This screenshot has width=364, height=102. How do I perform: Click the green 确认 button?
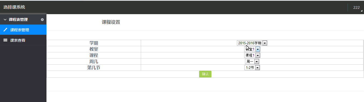coord(205,74)
